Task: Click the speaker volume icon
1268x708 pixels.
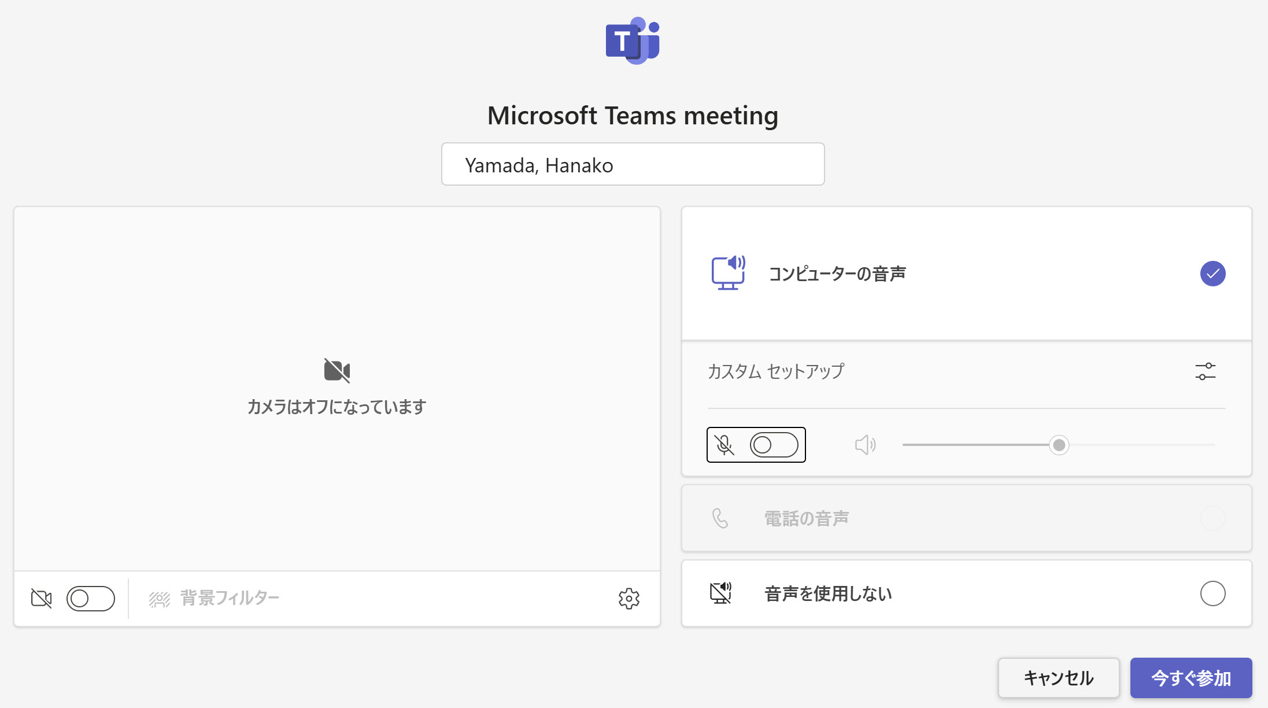Action: point(865,445)
